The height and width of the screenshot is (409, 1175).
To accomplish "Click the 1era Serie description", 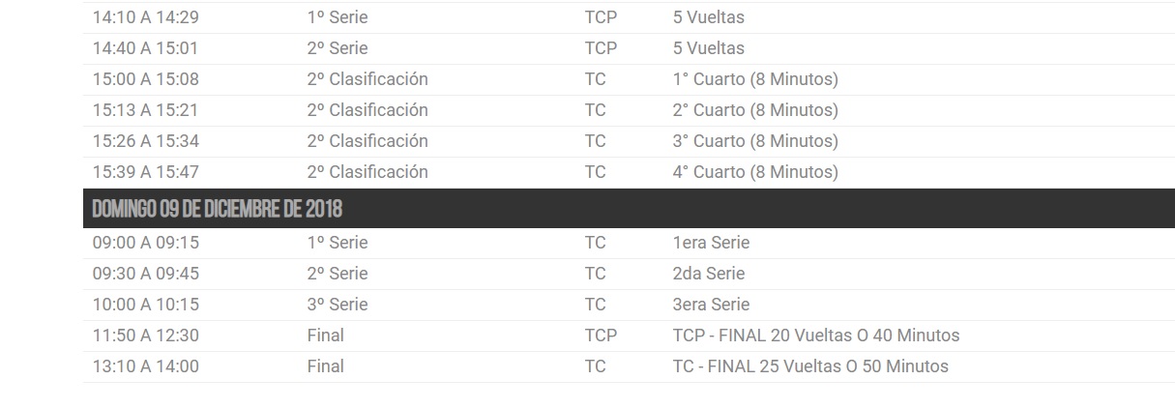I will (x=711, y=243).
